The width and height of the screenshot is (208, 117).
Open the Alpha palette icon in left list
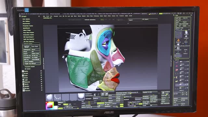coord(23,71)
